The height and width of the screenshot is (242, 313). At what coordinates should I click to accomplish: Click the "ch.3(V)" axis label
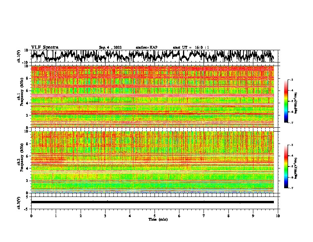click(x=19, y=203)
